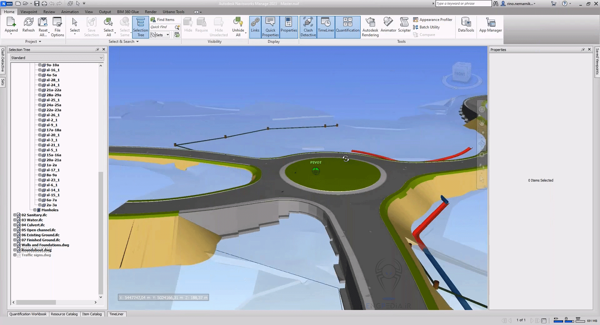Toggle the Selection Tree panel
Image resolution: width=600 pixels, height=325 pixels.
click(141, 27)
